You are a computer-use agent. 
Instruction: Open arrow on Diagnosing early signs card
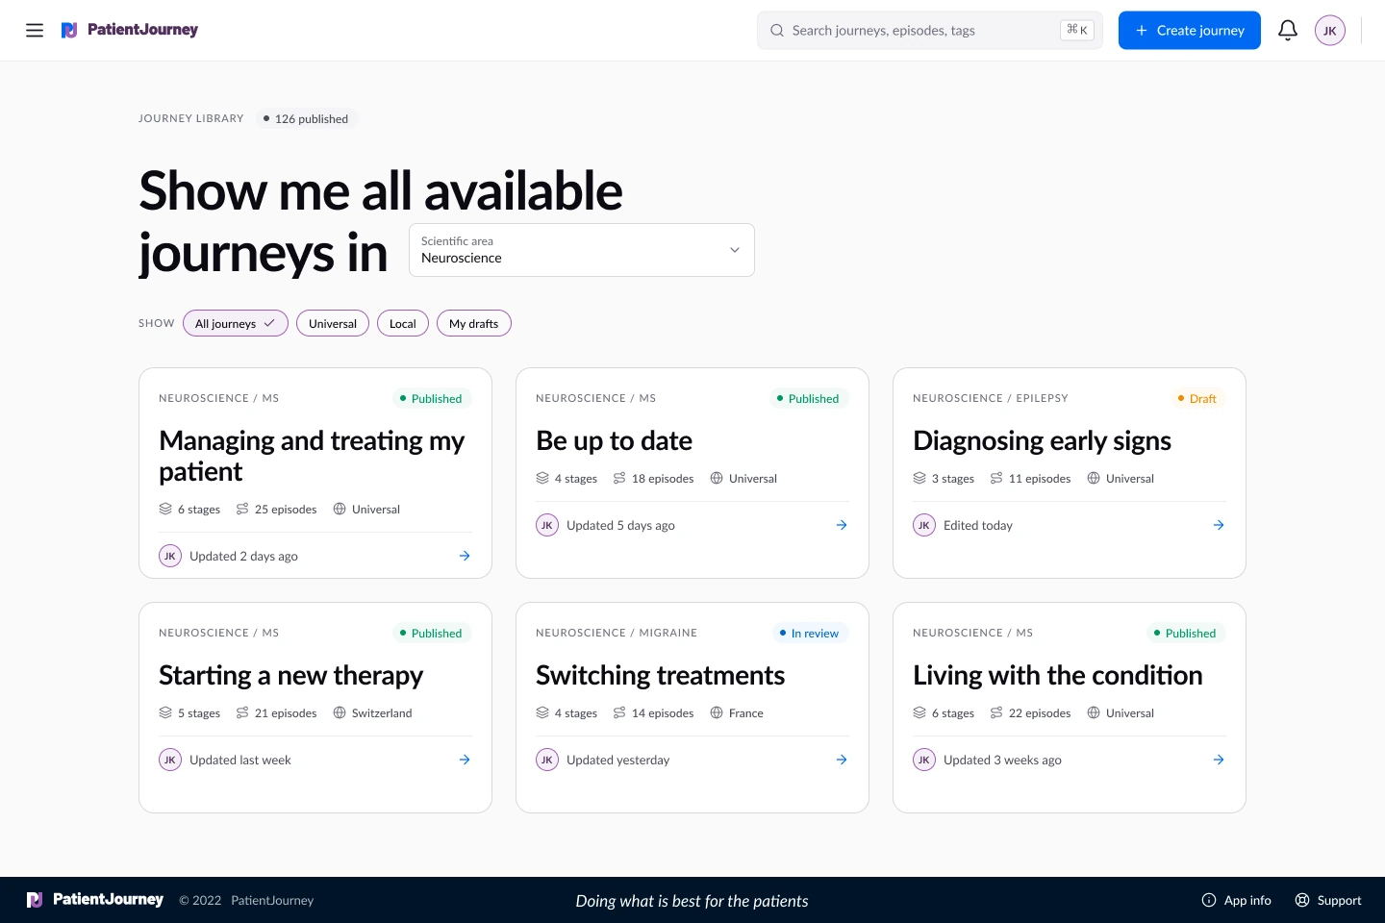[x=1219, y=525]
